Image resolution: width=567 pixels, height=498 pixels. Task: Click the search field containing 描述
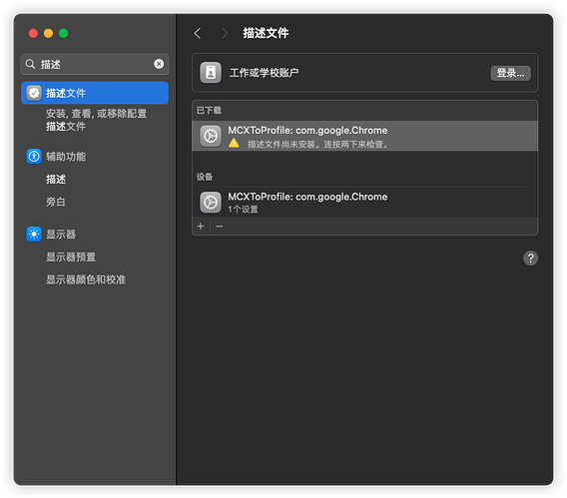point(95,64)
